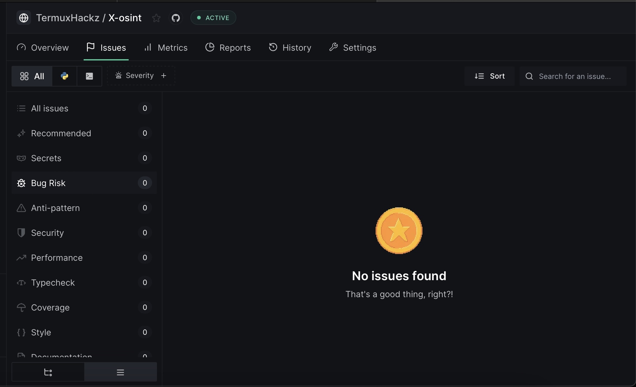
Task: Open the Sort dropdown
Action: (x=489, y=76)
